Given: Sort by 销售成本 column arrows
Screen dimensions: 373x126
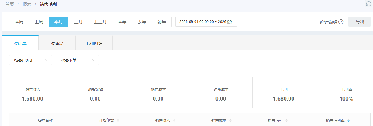Looking at the screenshot, I should pos(230,120).
